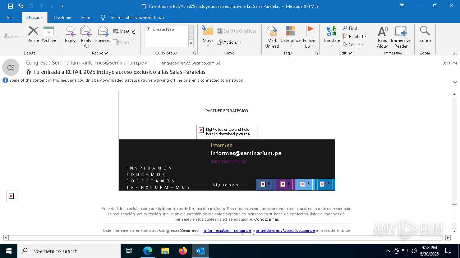Open the seminarium.pe purple link

click(x=229, y=161)
